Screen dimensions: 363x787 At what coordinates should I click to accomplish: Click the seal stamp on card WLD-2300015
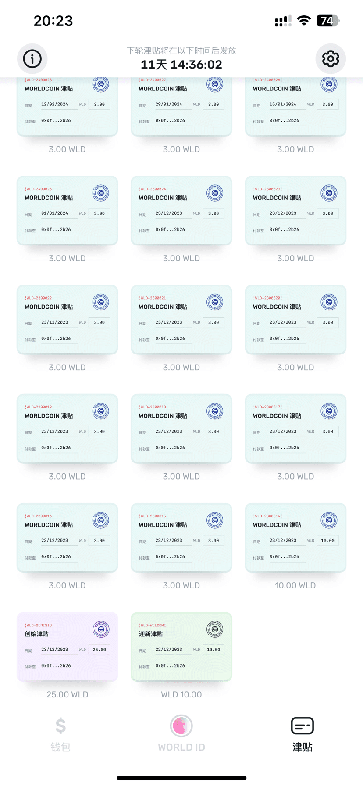[x=215, y=520]
